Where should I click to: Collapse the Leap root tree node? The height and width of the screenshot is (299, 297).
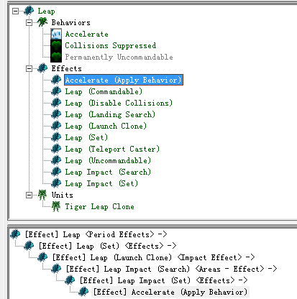[15, 11]
